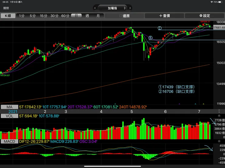This screenshot has height=168, width=225.
Task: Tap the panel resize up-down handle
Action: click(219, 111)
